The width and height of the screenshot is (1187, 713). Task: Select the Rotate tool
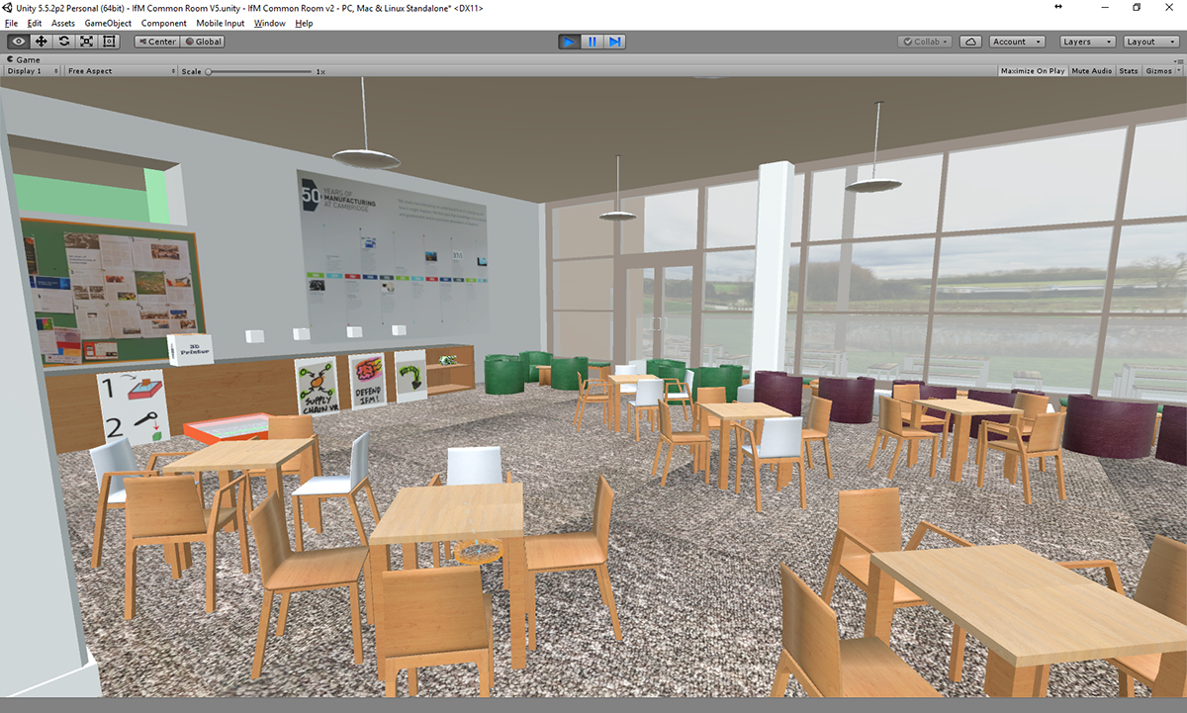point(64,42)
